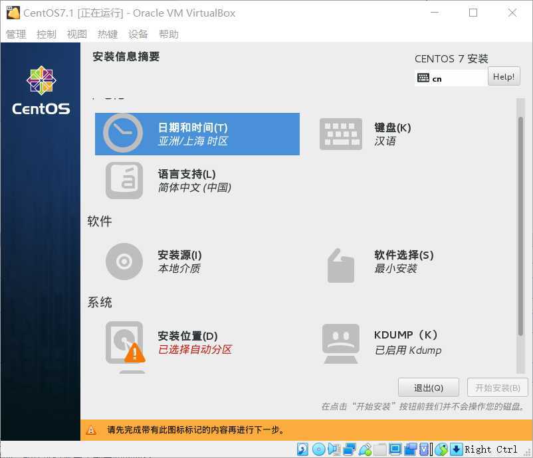The height and width of the screenshot is (458, 533).
Task: Click the VirtualBox optical disc status icon
Action: pyautogui.click(x=318, y=449)
